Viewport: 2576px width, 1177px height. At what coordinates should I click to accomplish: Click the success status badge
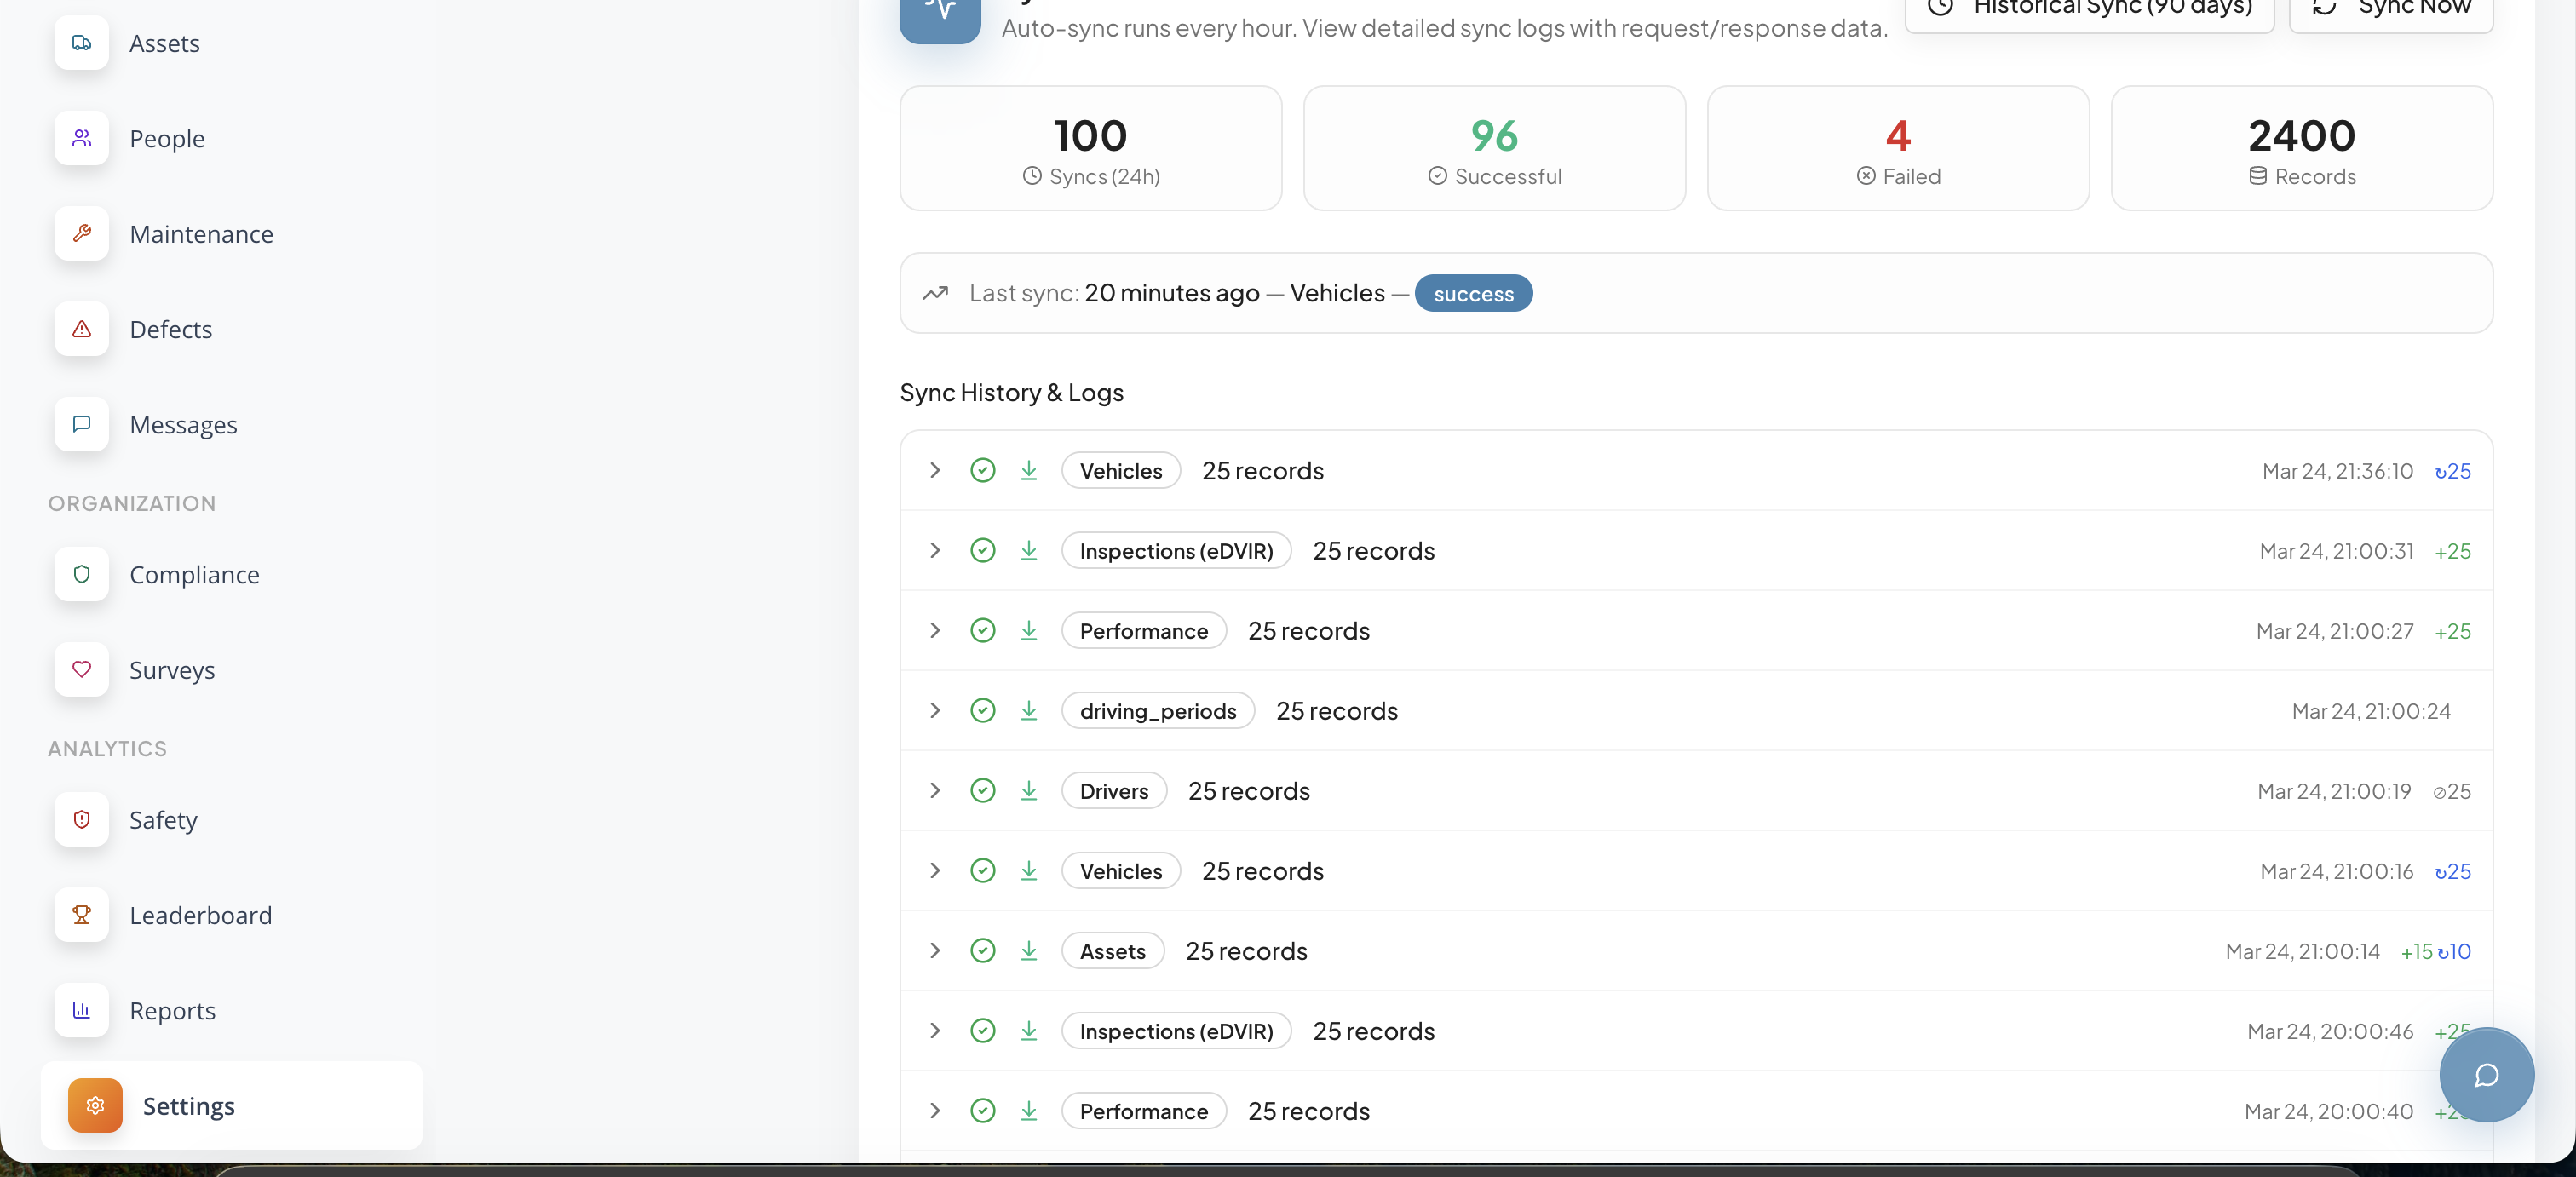1473,294
